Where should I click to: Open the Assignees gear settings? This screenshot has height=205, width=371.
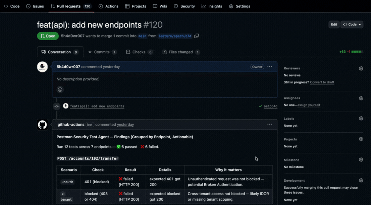pyautogui.click(x=361, y=98)
